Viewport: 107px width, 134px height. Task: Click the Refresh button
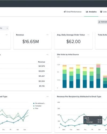[102, 22]
